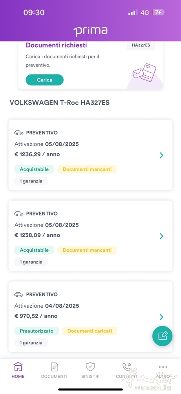The height and width of the screenshot is (394, 181).
Task: Expand the €970,52 quote chevron
Action: tap(161, 317)
